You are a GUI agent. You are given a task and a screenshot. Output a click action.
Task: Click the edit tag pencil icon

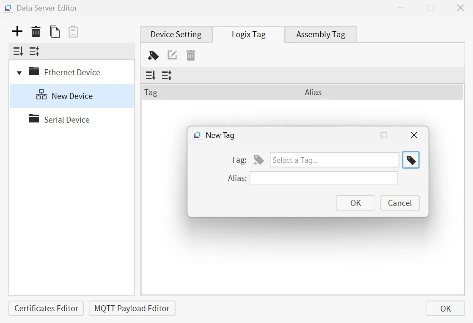(172, 55)
